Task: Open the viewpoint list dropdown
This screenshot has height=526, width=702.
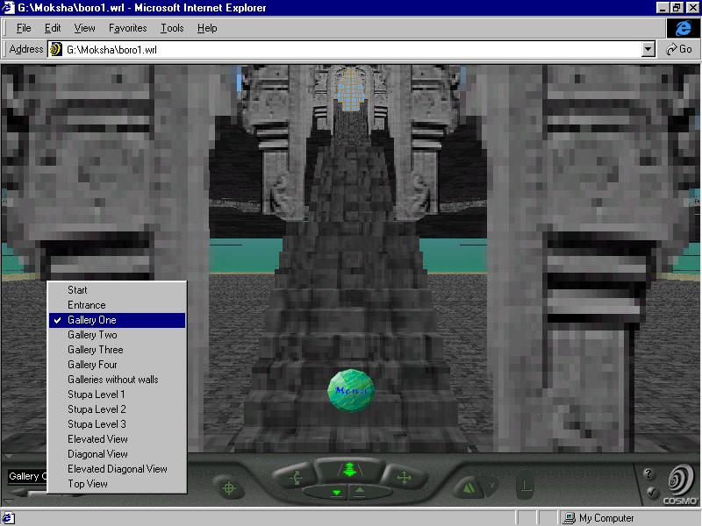Action: (x=26, y=477)
